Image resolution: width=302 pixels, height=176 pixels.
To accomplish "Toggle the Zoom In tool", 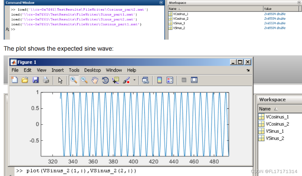I will click(x=74, y=80).
